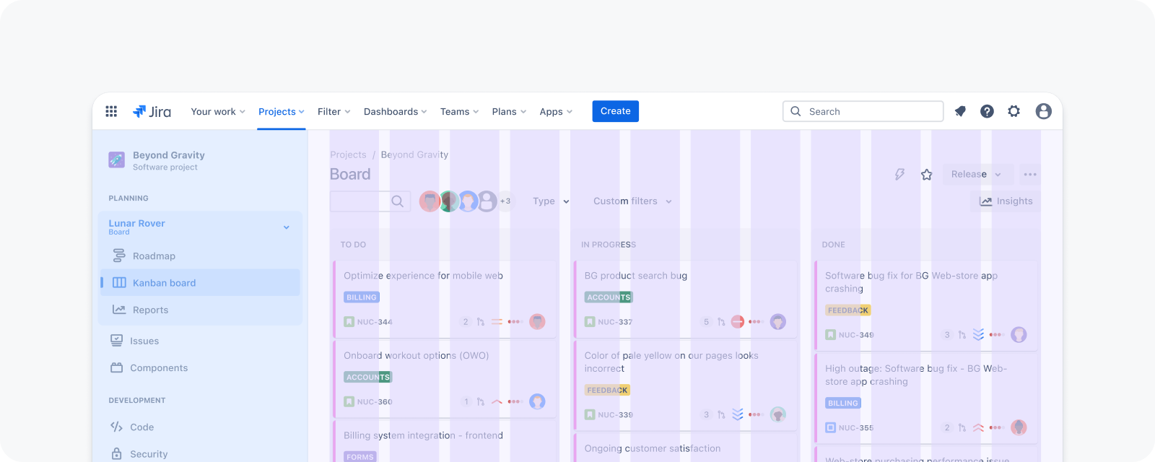This screenshot has height=462, width=1155.
Task: Click the priority icon on NUC-337 card
Action: (737, 322)
